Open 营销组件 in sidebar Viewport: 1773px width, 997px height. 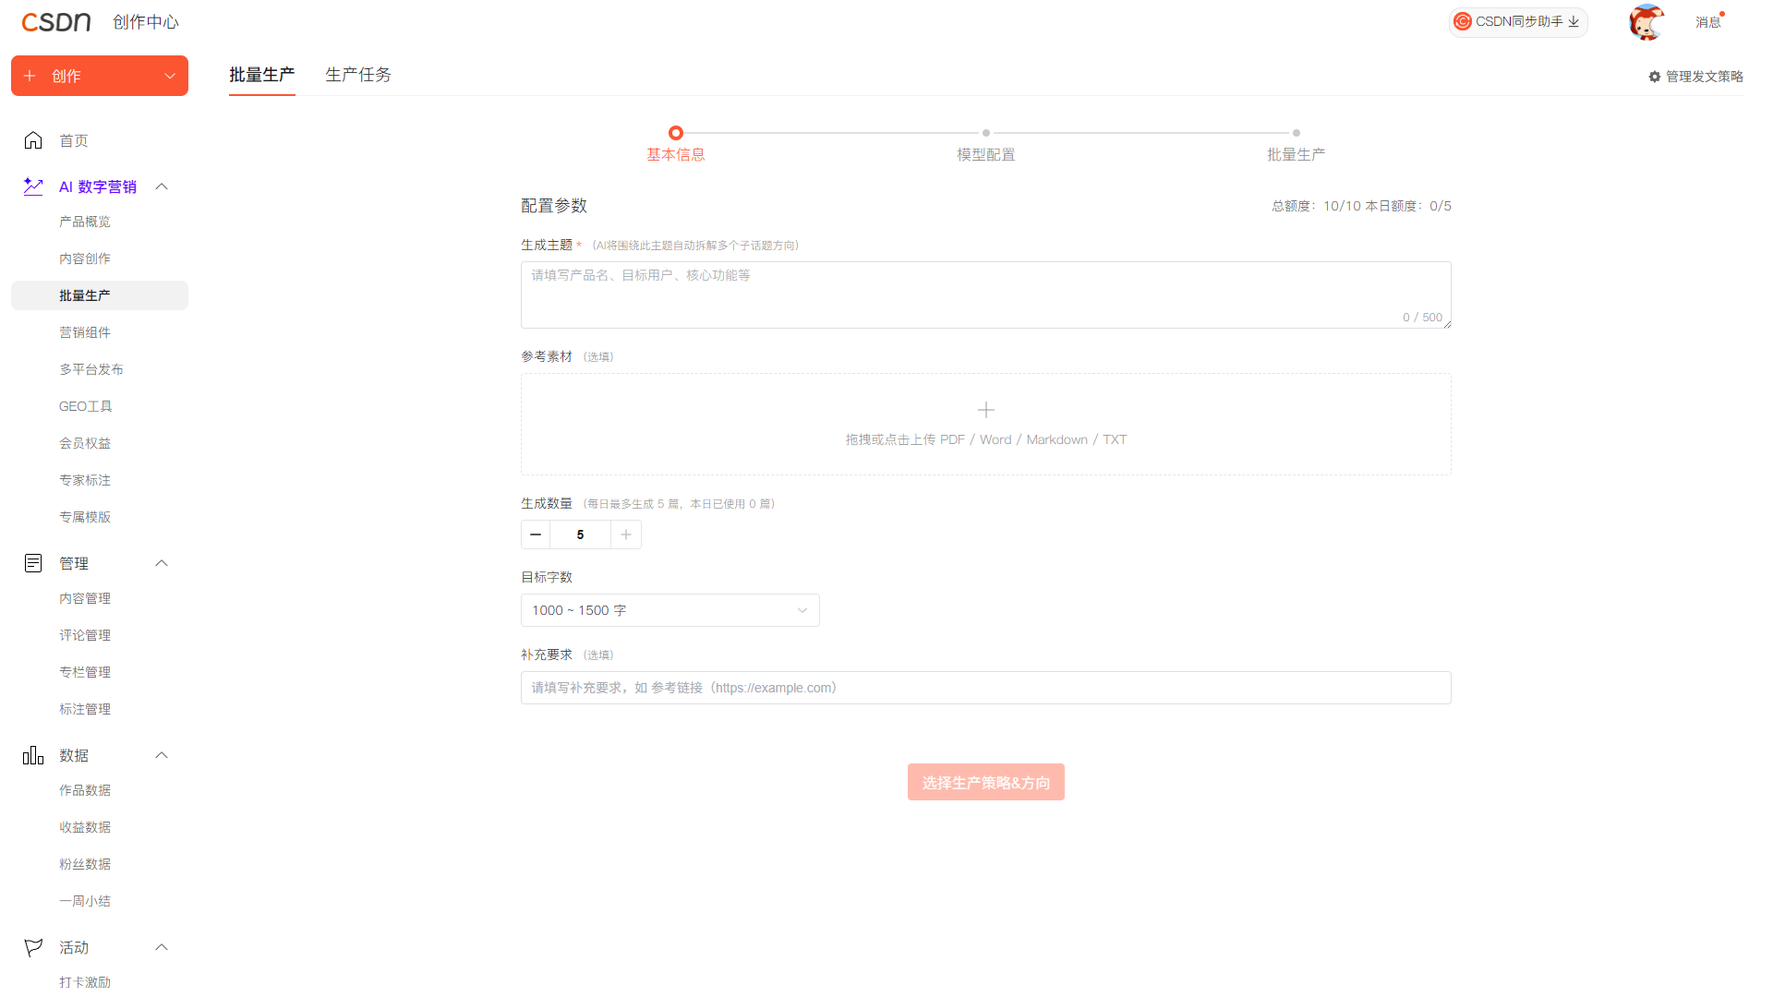(x=85, y=332)
